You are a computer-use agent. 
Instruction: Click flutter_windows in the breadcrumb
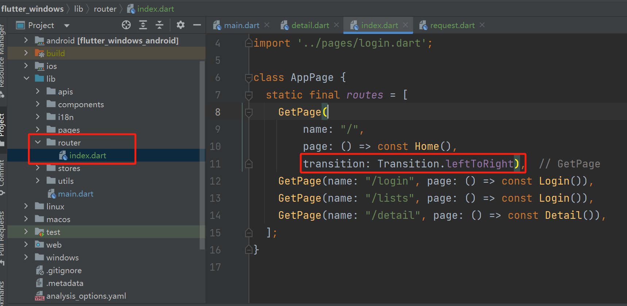point(32,9)
